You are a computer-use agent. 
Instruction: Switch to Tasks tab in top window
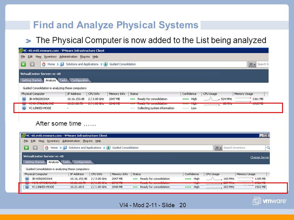tap(63, 80)
